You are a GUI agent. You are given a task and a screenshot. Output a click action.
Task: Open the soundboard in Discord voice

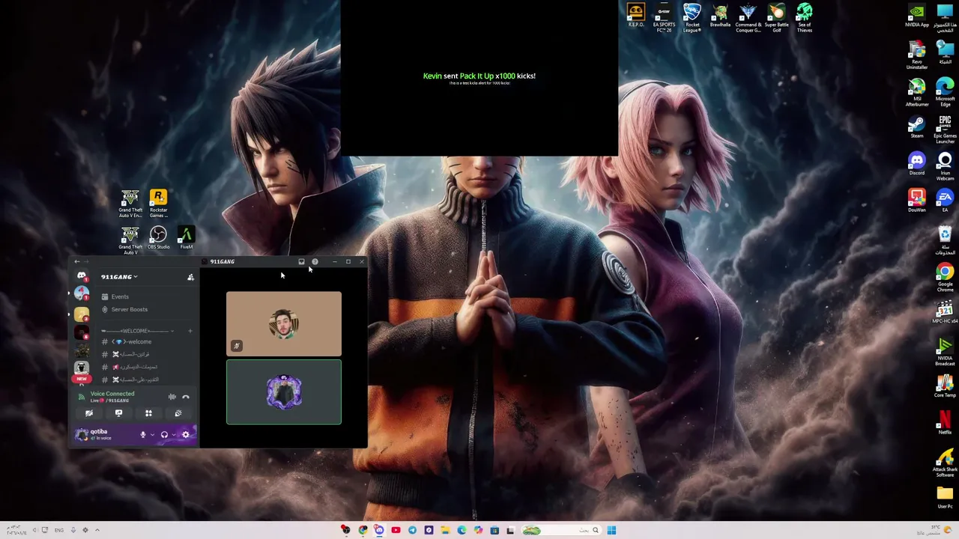point(178,413)
